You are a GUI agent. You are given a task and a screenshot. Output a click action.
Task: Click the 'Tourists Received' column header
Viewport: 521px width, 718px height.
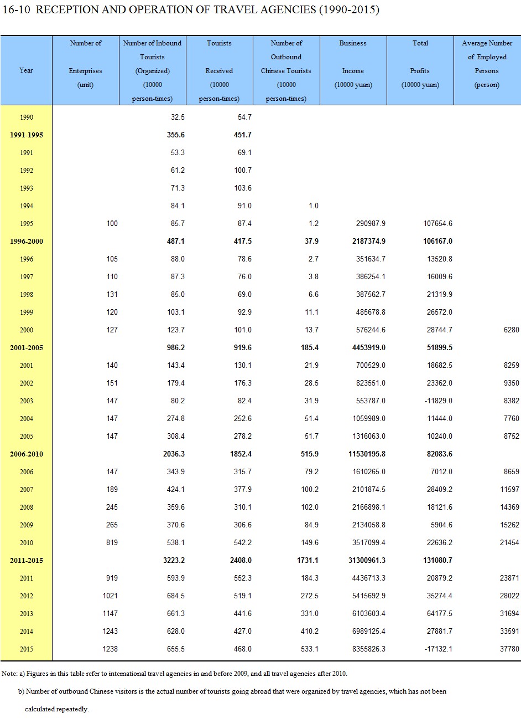pos(219,71)
